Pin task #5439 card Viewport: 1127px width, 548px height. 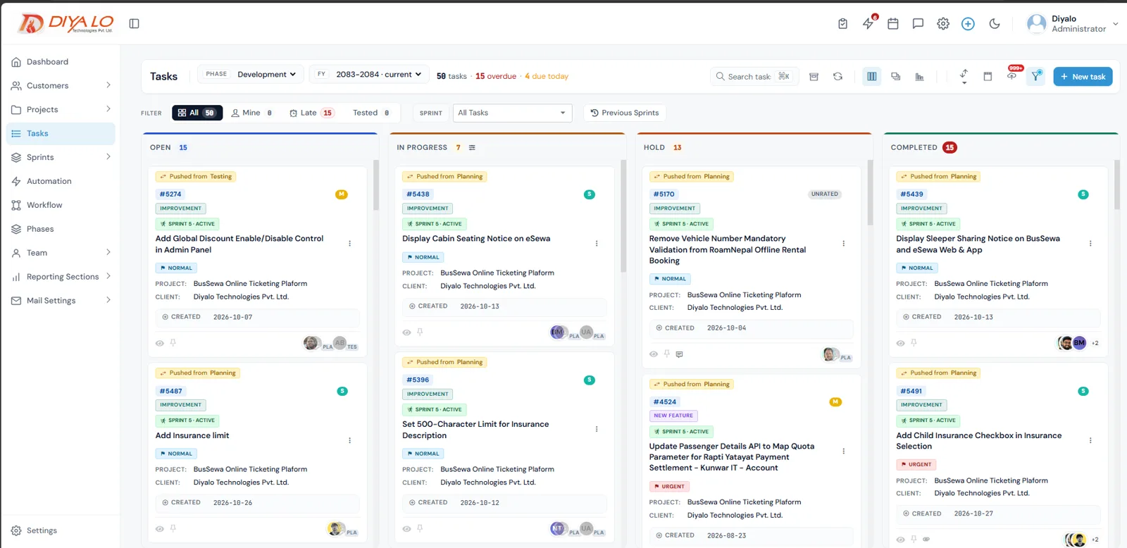click(x=914, y=343)
